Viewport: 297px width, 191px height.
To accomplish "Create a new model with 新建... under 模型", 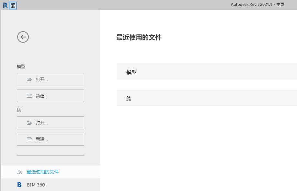I will [x=51, y=96].
